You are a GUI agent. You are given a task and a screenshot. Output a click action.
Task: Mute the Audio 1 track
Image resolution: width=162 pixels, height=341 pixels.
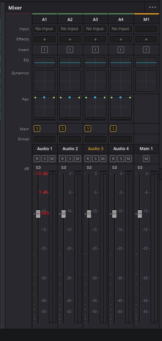coord(52,159)
